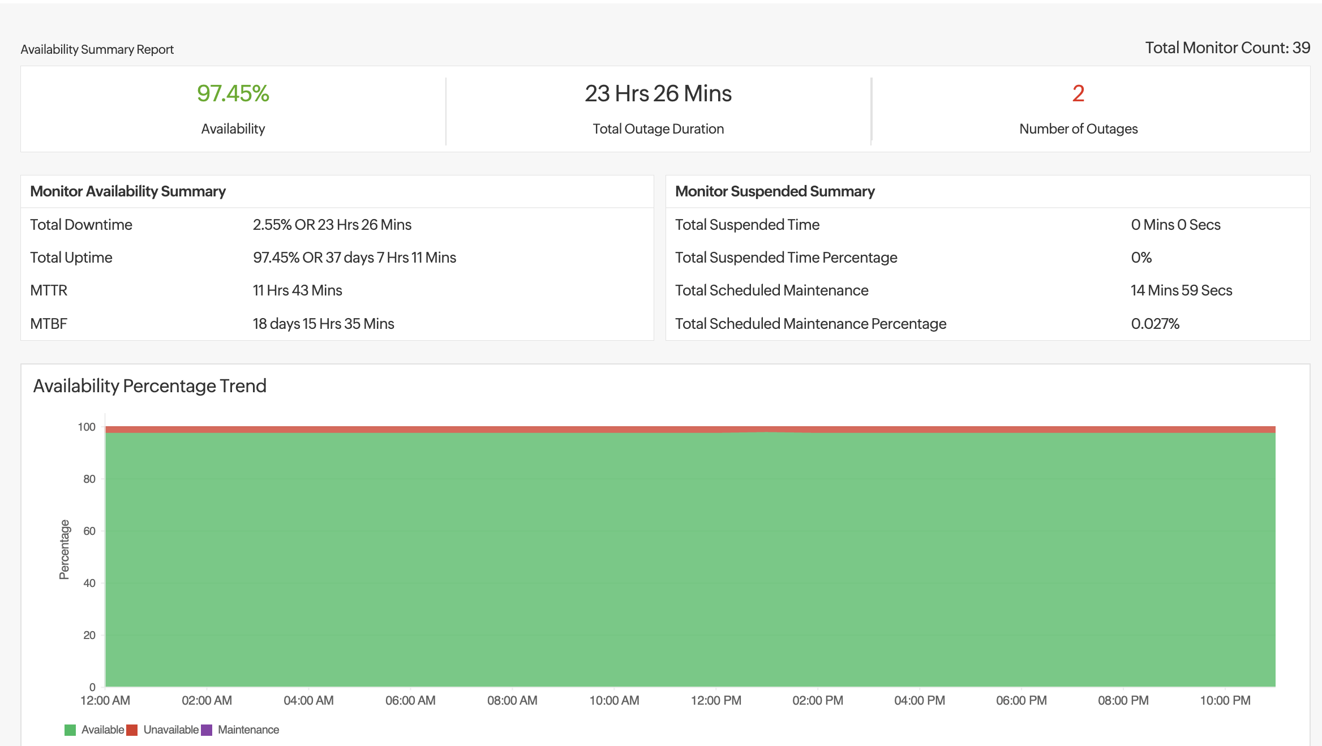1322x746 pixels.
Task: Click the purple Maintenance legend square
Action: point(207,730)
